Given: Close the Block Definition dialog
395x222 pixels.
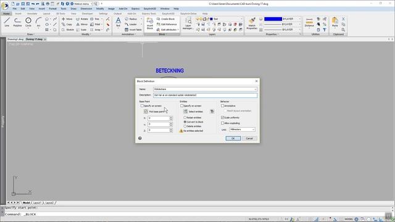Looking at the screenshot, I should click(257, 81).
